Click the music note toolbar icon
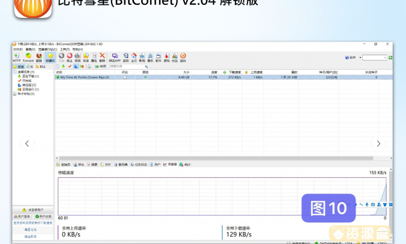Image resolution: width=406 pixels, height=244 pixels. coord(150,57)
